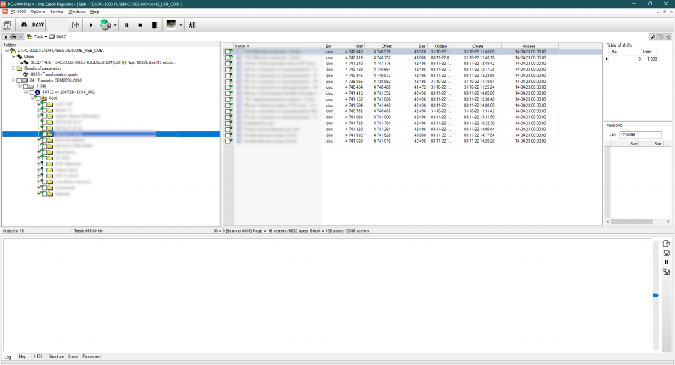Click the Pause button in the toolbar
675x365 pixels.
pos(127,25)
